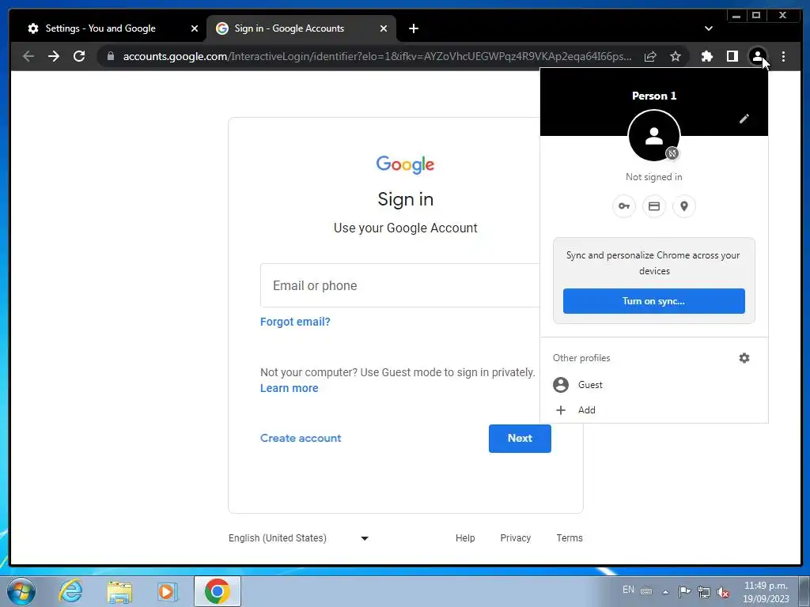Screen dimensions: 810x607
Task: Open the Help link in footer
Action: click(x=465, y=537)
